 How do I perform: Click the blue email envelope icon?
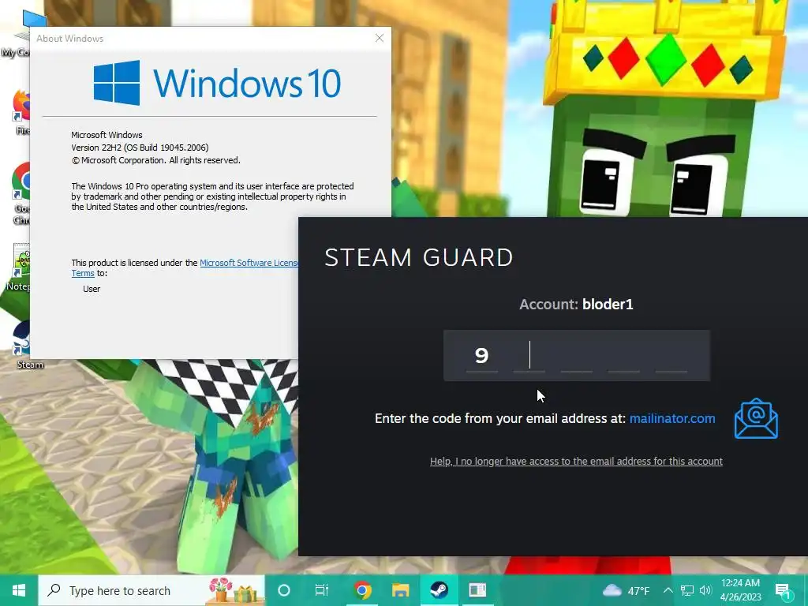point(756,418)
